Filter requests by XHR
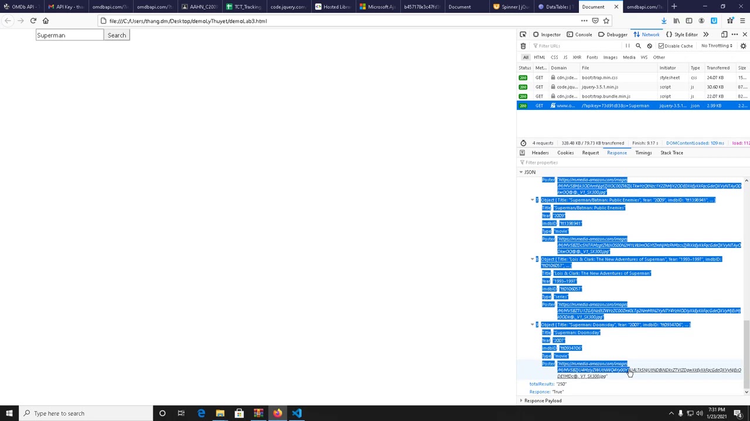 (577, 57)
